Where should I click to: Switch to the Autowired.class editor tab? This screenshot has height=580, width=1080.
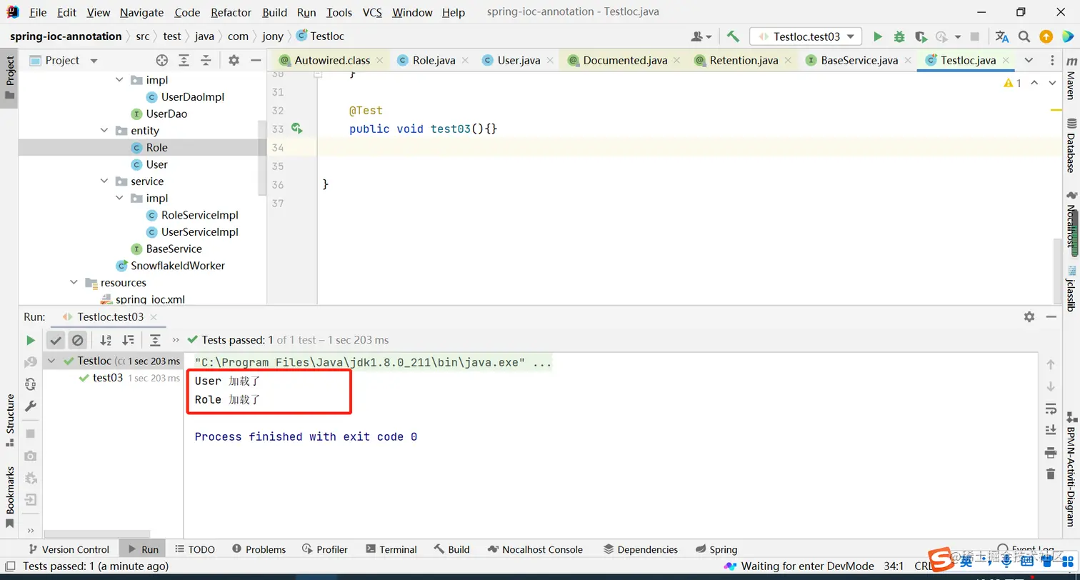coord(331,60)
